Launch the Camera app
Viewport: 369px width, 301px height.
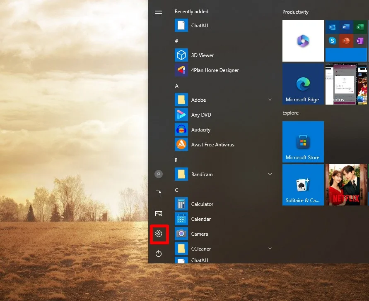[x=200, y=234]
